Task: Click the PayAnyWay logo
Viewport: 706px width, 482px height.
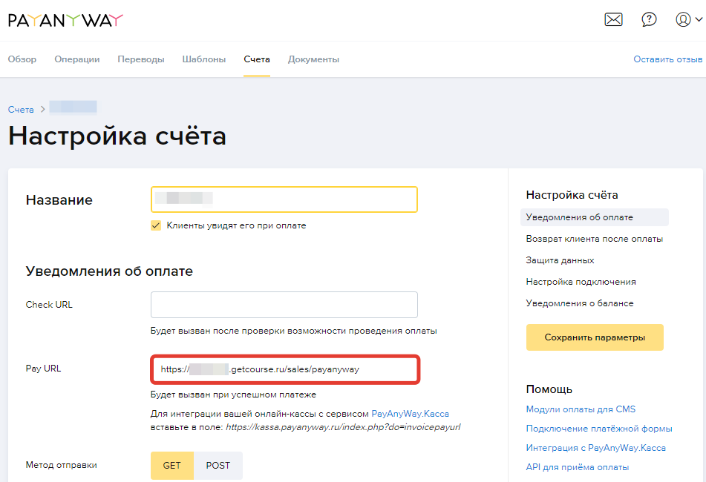Action: pyautogui.click(x=65, y=20)
